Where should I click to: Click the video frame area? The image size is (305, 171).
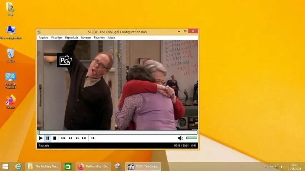118,85
